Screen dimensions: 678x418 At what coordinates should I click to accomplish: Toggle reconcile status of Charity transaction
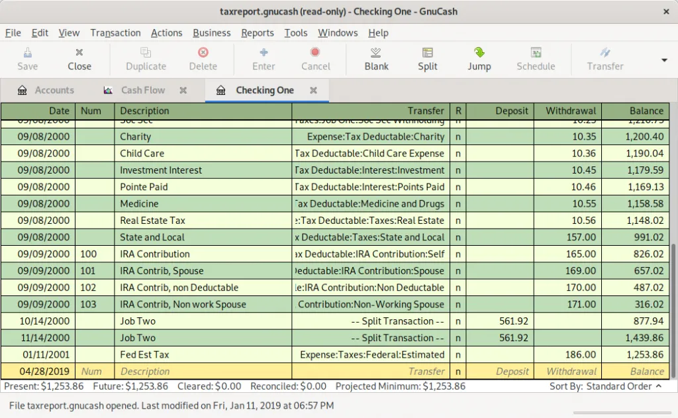click(458, 136)
